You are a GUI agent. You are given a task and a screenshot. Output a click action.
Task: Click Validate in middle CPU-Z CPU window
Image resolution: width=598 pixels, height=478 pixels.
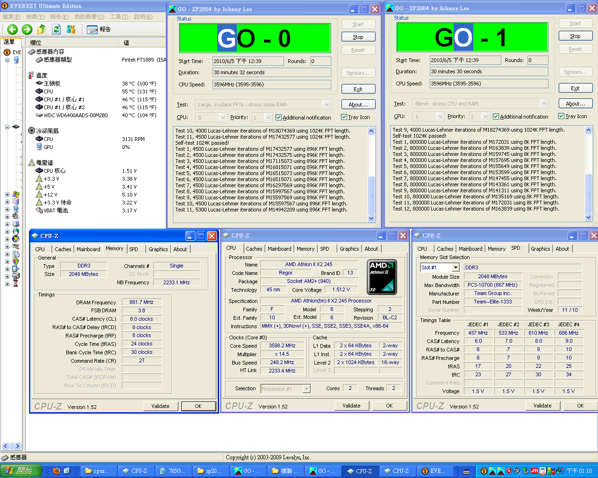351,406
